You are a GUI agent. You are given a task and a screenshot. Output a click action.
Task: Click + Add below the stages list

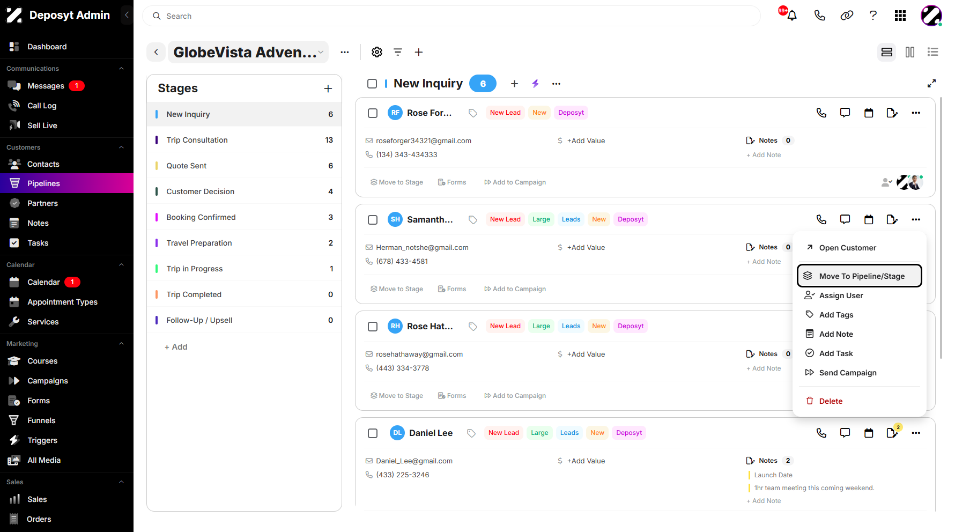pyautogui.click(x=176, y=347)
